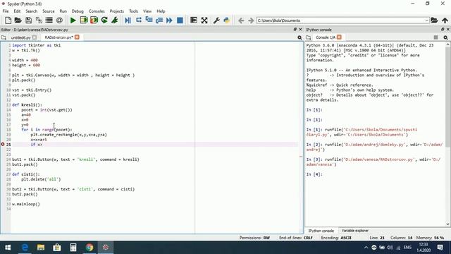This screenshot has width=451, height=254.
Task: Open file using folder toolbar icon
Action: [x=18, y=20]
